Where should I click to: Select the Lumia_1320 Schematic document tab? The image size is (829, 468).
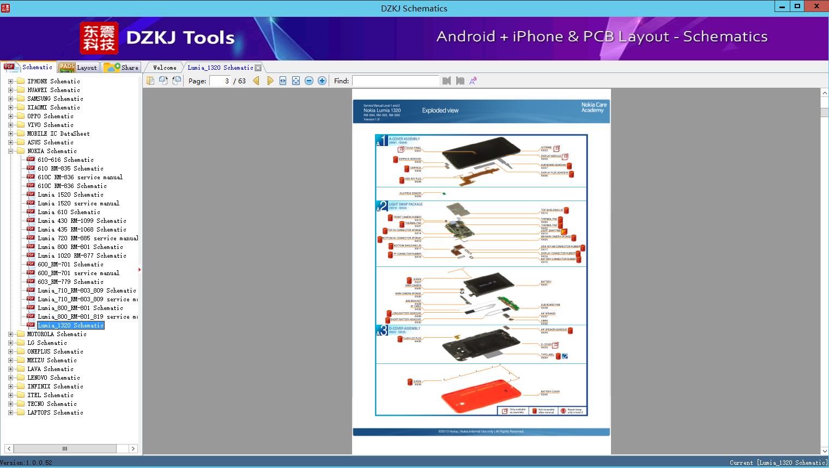click(220, 68)
